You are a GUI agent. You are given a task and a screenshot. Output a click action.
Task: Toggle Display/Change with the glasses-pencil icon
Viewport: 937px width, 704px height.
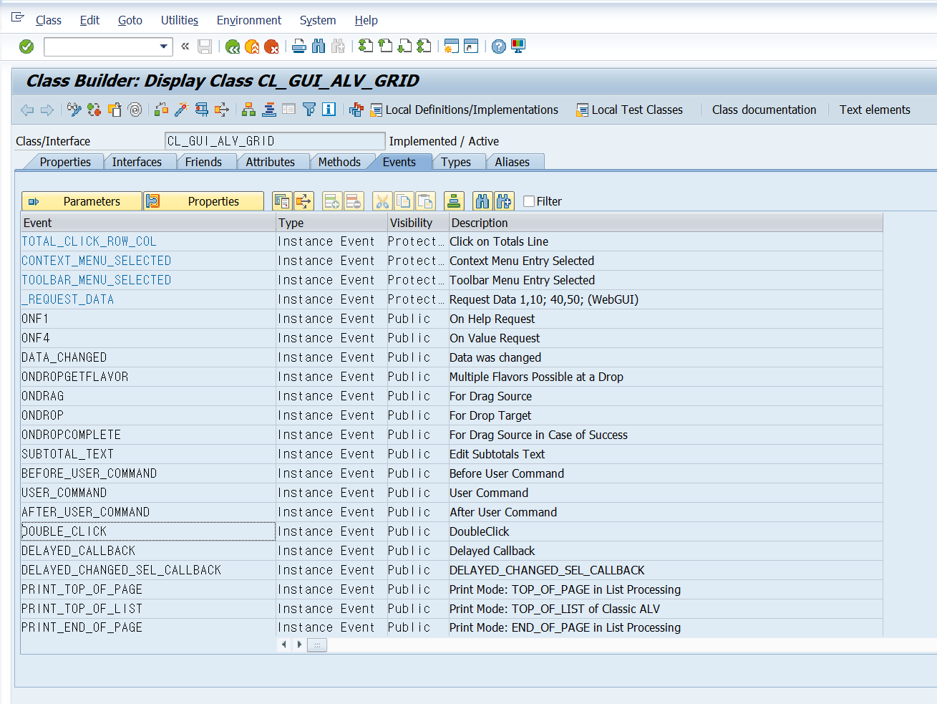coord(74,110)
